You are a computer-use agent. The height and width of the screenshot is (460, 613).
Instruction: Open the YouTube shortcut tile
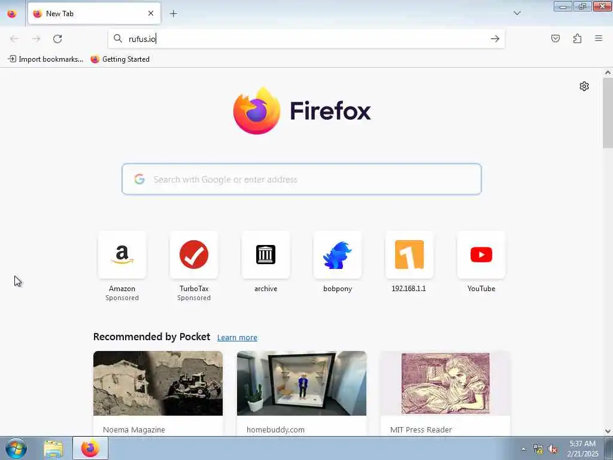tap(481, 255)
